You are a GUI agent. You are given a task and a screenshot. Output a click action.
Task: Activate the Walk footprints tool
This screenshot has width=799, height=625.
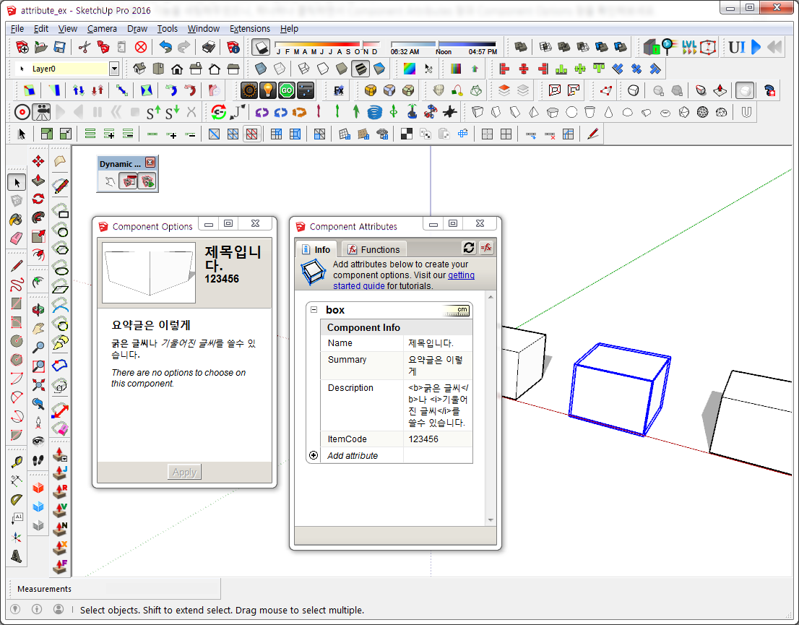tap(38, 460)
